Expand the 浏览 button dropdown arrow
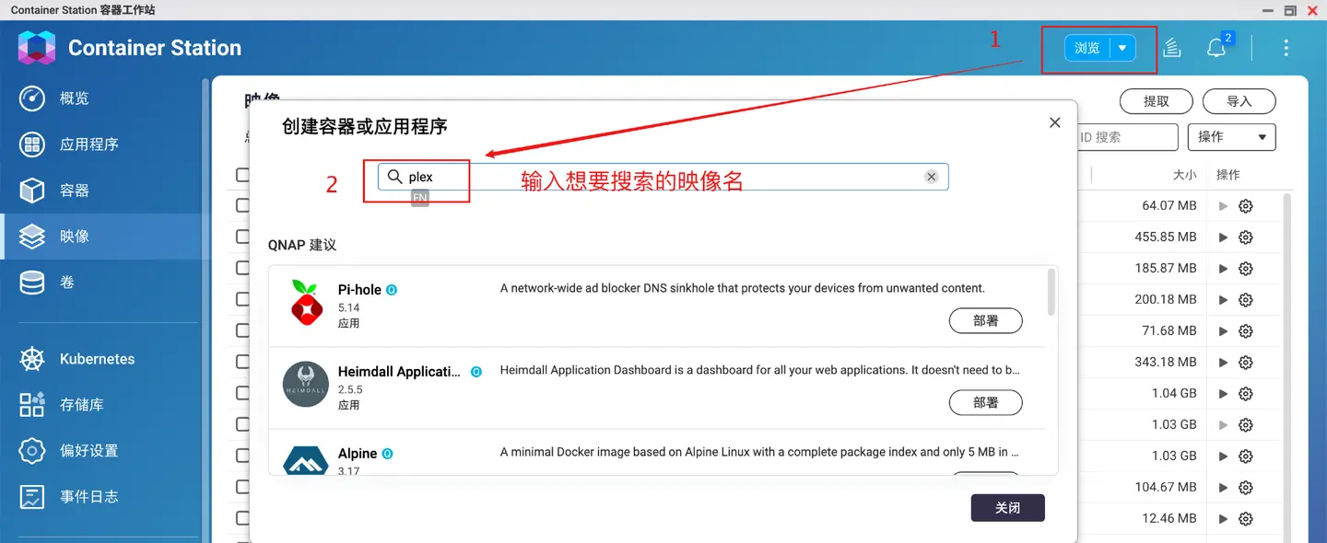This screenshot has width=1327, height=543. pos(1122,48)
